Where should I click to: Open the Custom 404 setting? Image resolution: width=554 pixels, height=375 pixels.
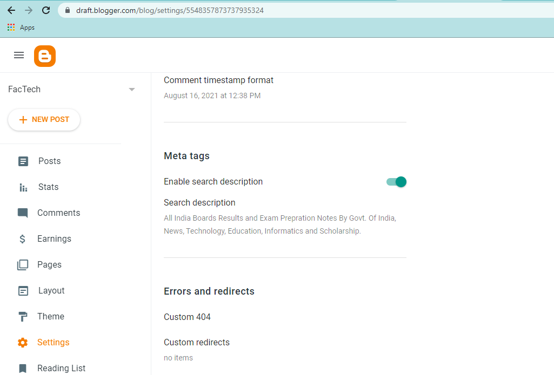point(187,317)
